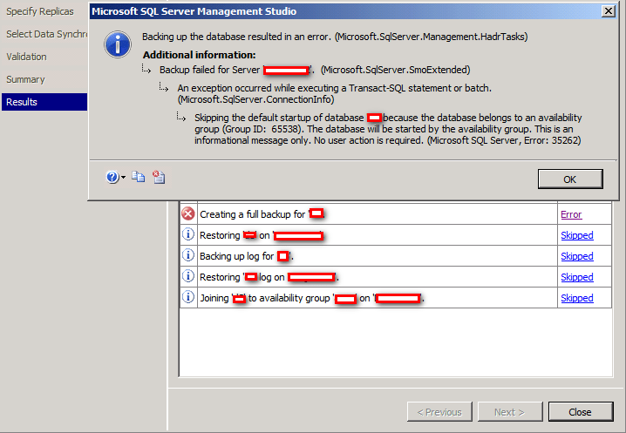Image resolution: width=626 pixels, height=433 pixels.
Task: Open Skipped link for Restoring log row
Action: (577, 277)
